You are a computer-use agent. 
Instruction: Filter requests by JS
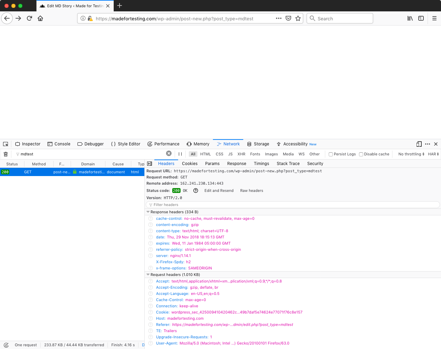[230, 154]
